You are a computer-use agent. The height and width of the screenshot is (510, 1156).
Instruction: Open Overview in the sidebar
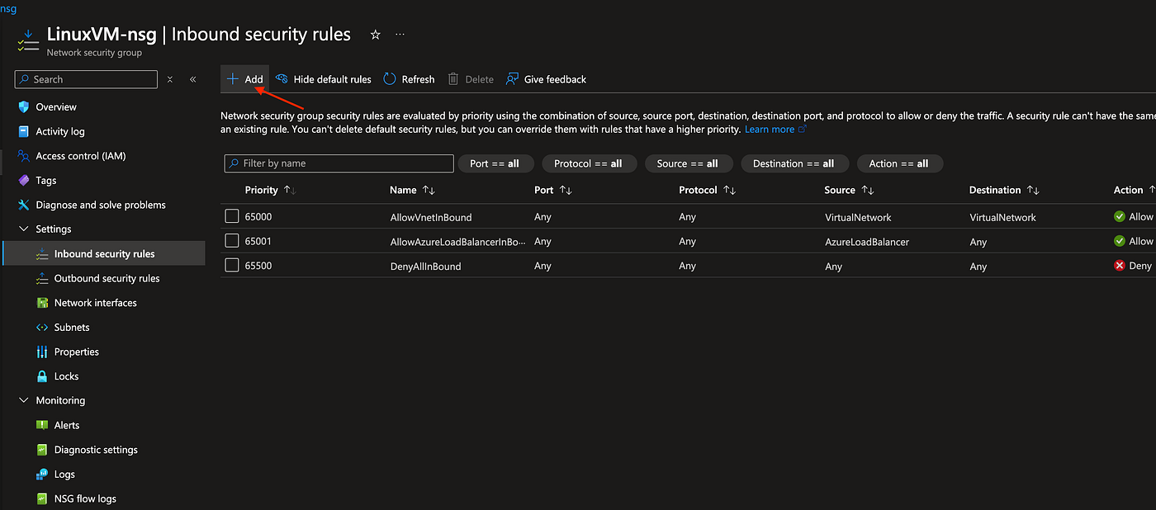coord(56,107)
